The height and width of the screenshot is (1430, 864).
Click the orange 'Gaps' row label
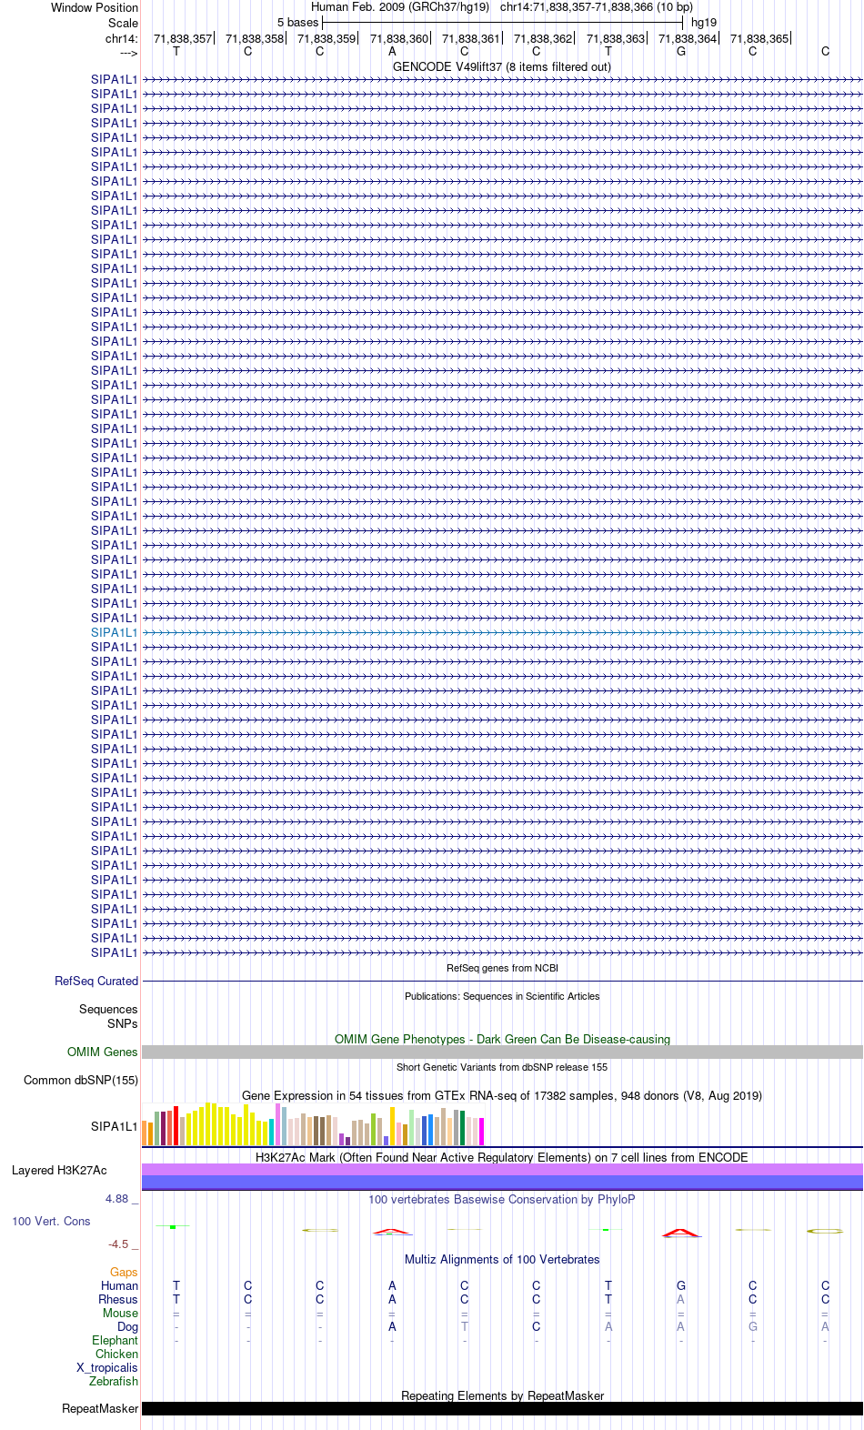pyautogui.click(x=124, y=1272)
